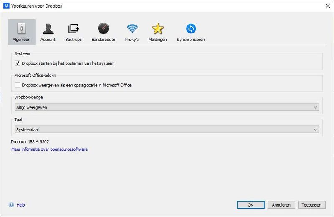The height and width of the screenshot is (217, 334).
Task: Open the Synchroniseren sync icon tab
Action: 191,32
